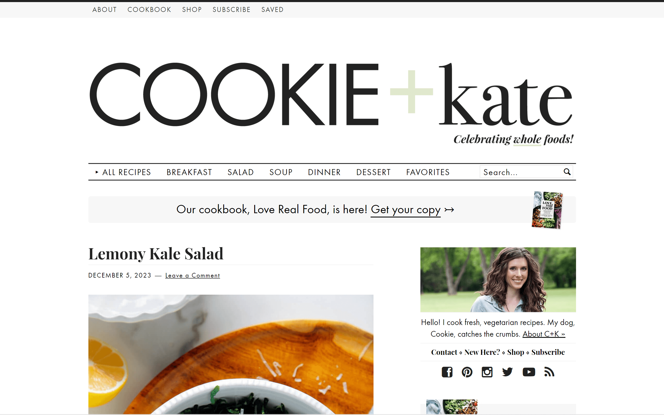
Task: Open the Facebook social icon
Action: pos(447,372)
